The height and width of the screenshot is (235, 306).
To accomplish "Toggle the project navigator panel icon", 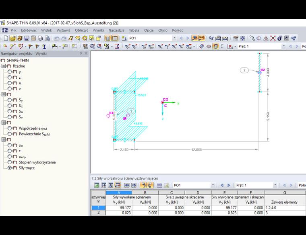I will point(108,38).
